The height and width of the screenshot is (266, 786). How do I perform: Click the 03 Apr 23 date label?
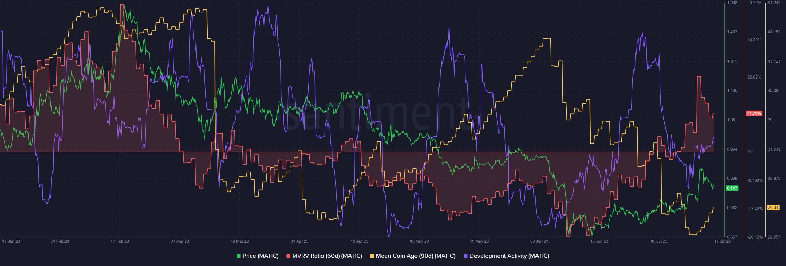[x=299, y=241]
